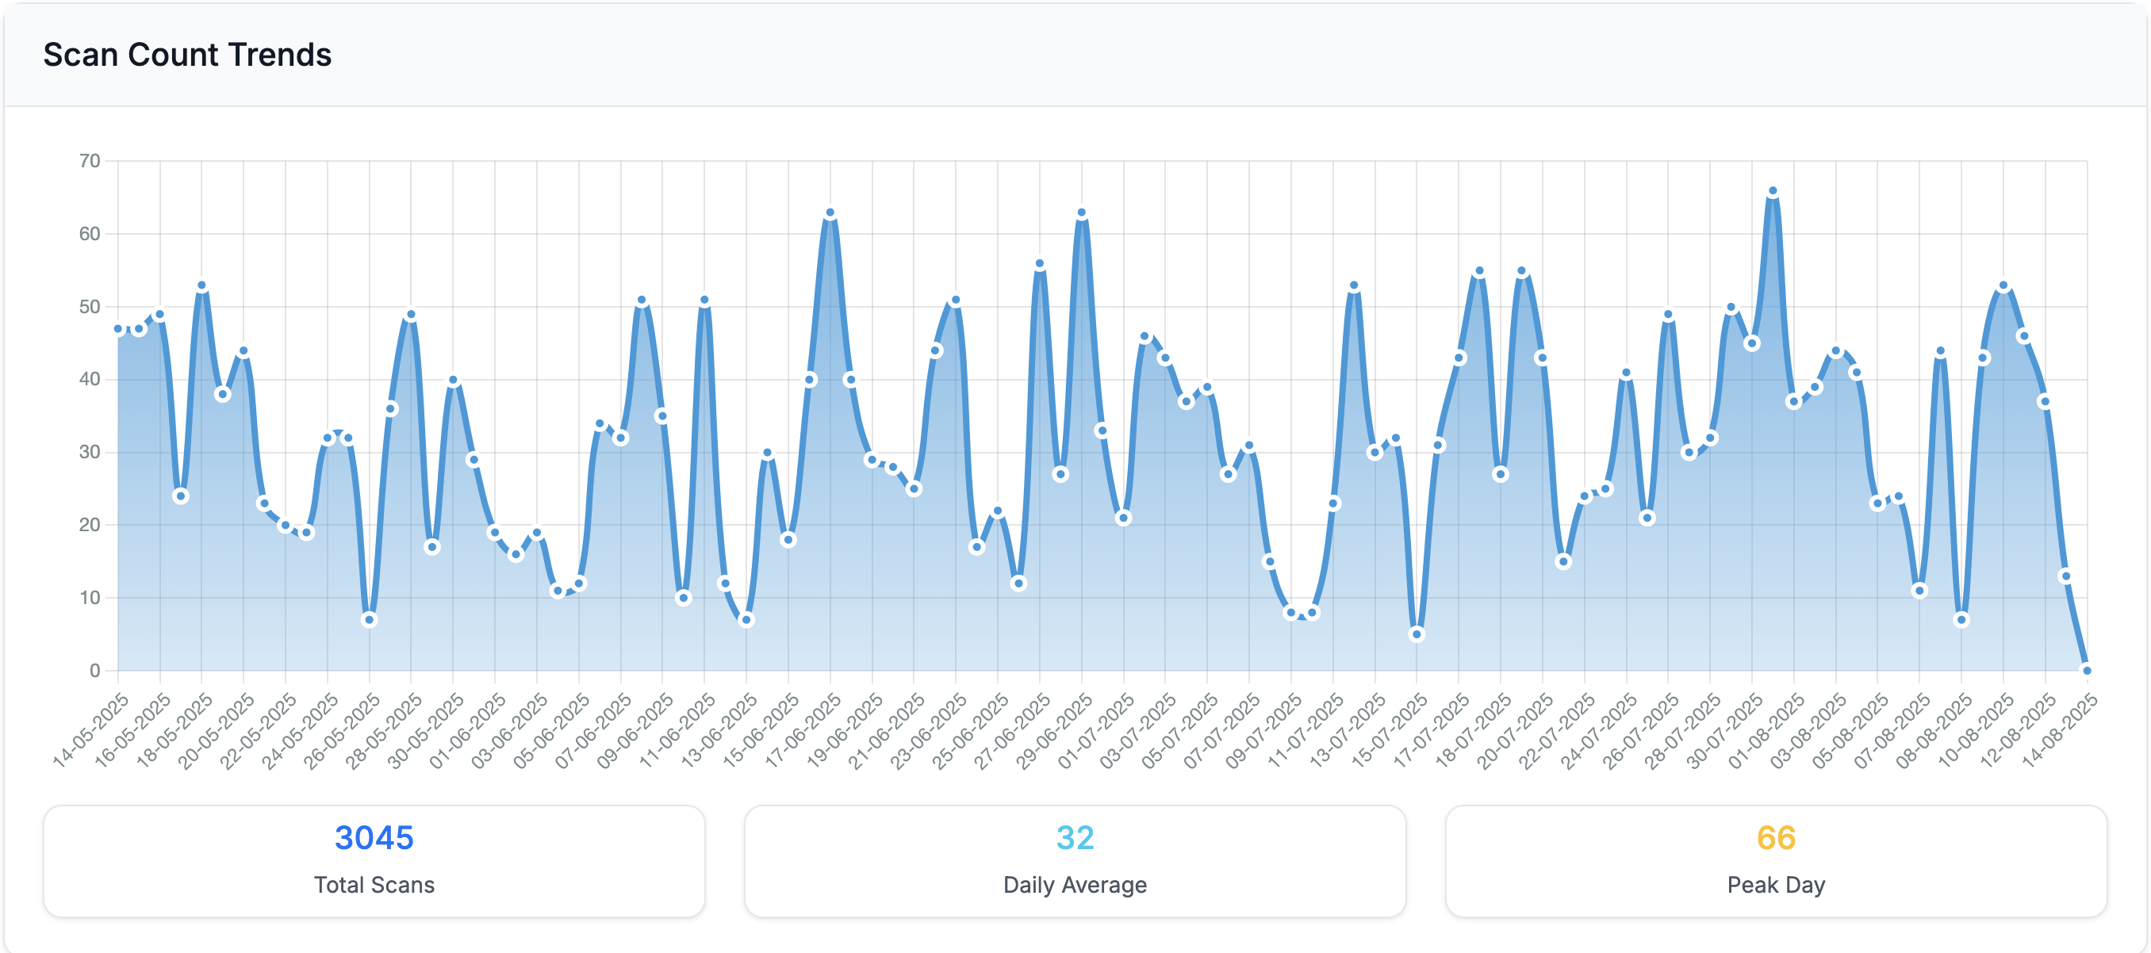2151x953 pixels.
Task: Click the 63 peak point on 29-06-2025
Action: click(x=1081, y=212)
